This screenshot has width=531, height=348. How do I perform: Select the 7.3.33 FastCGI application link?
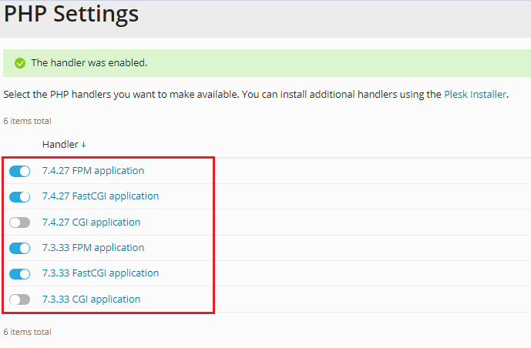pos(100,273)
